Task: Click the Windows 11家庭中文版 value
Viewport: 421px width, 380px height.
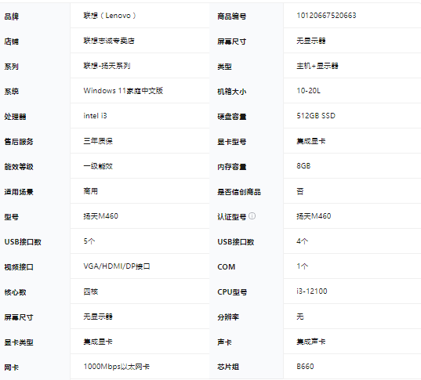Action: 123,91
